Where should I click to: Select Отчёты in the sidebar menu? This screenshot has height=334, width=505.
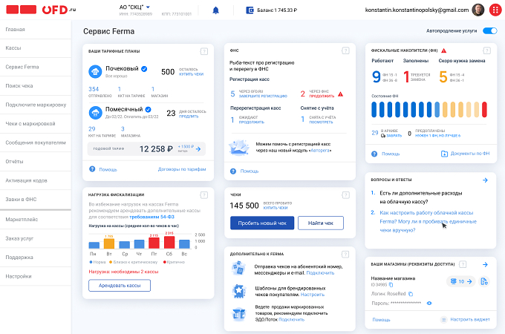(x=36, y=162)
